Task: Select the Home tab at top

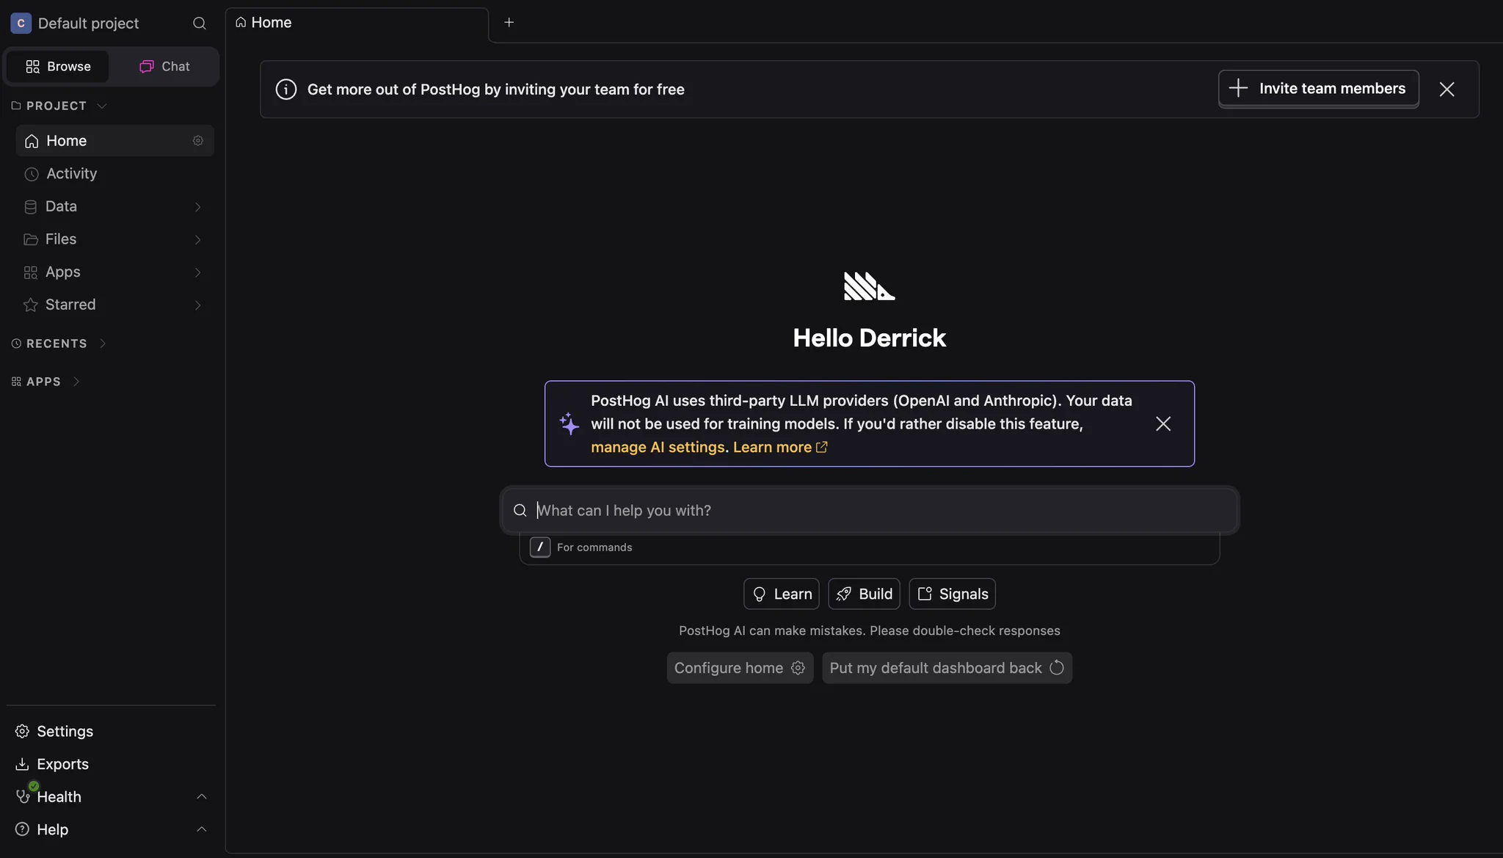Action: pyautogui.click(x=357, y=23)
